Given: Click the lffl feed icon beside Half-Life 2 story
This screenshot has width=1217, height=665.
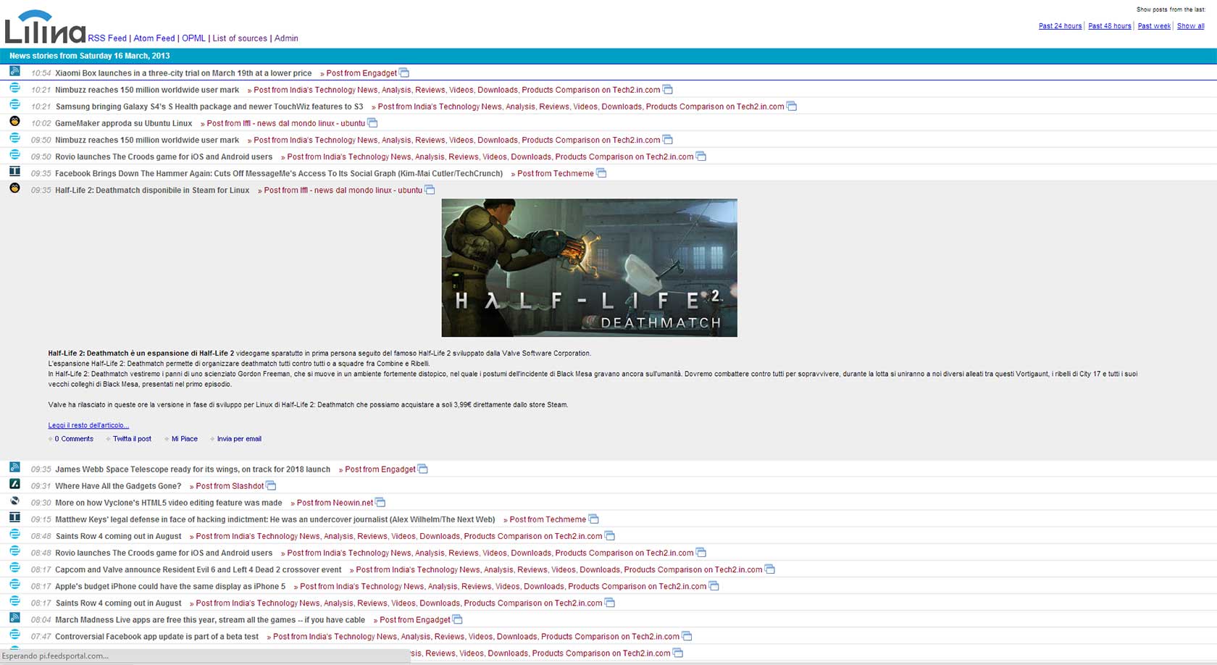Looking at the screenshot, I should [x=14, y=188].
